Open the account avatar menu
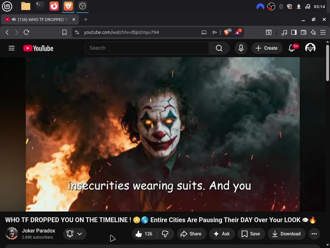 click(310, 48)
